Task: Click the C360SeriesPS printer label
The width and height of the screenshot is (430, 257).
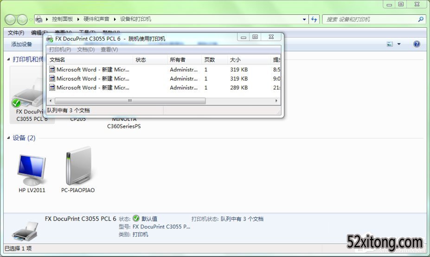Action: (124, 126)
